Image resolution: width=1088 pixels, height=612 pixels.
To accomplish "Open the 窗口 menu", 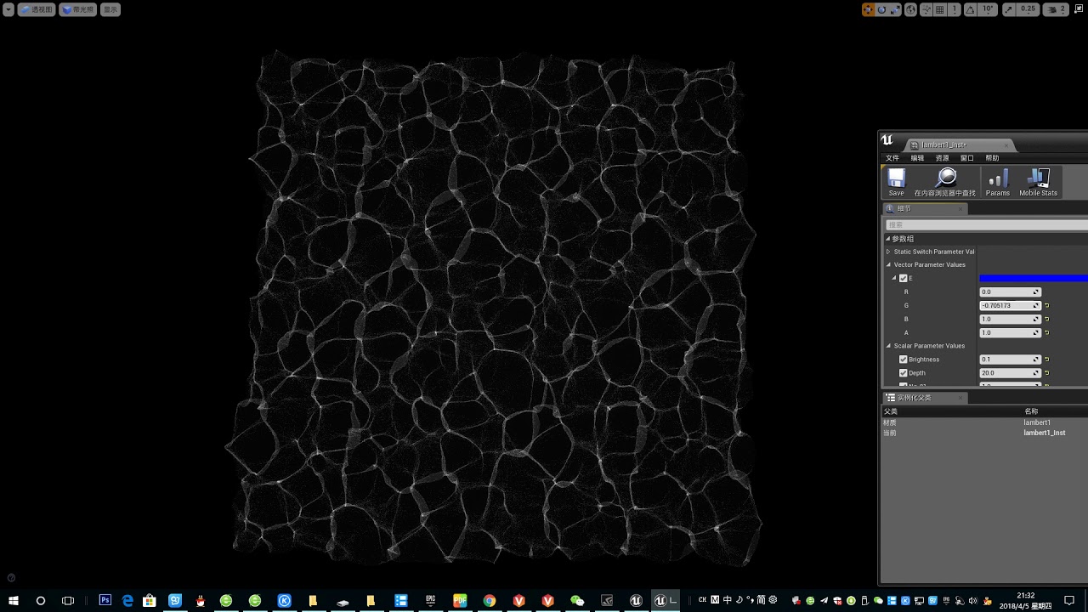I will click(966, 158).
